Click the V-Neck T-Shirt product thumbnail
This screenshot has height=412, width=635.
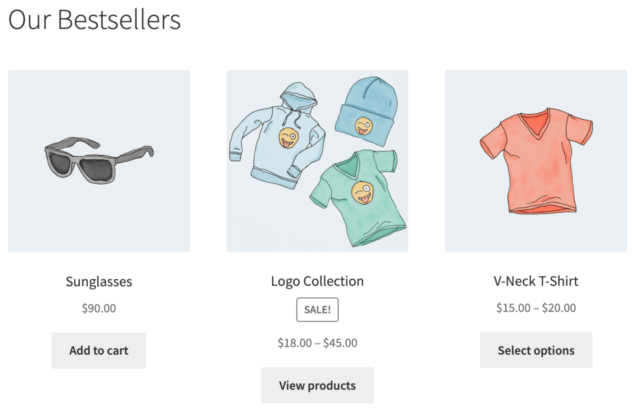[x=536, y=161]
